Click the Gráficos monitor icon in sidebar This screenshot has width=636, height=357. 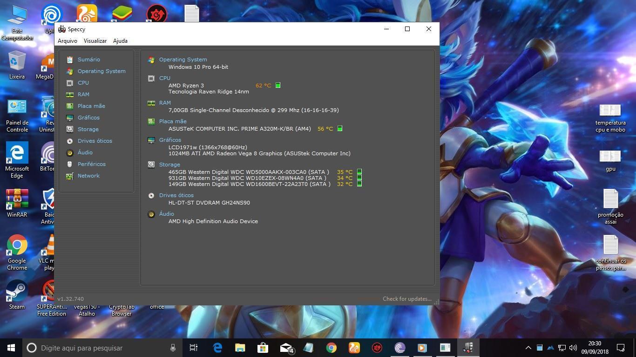coord(70,118)
